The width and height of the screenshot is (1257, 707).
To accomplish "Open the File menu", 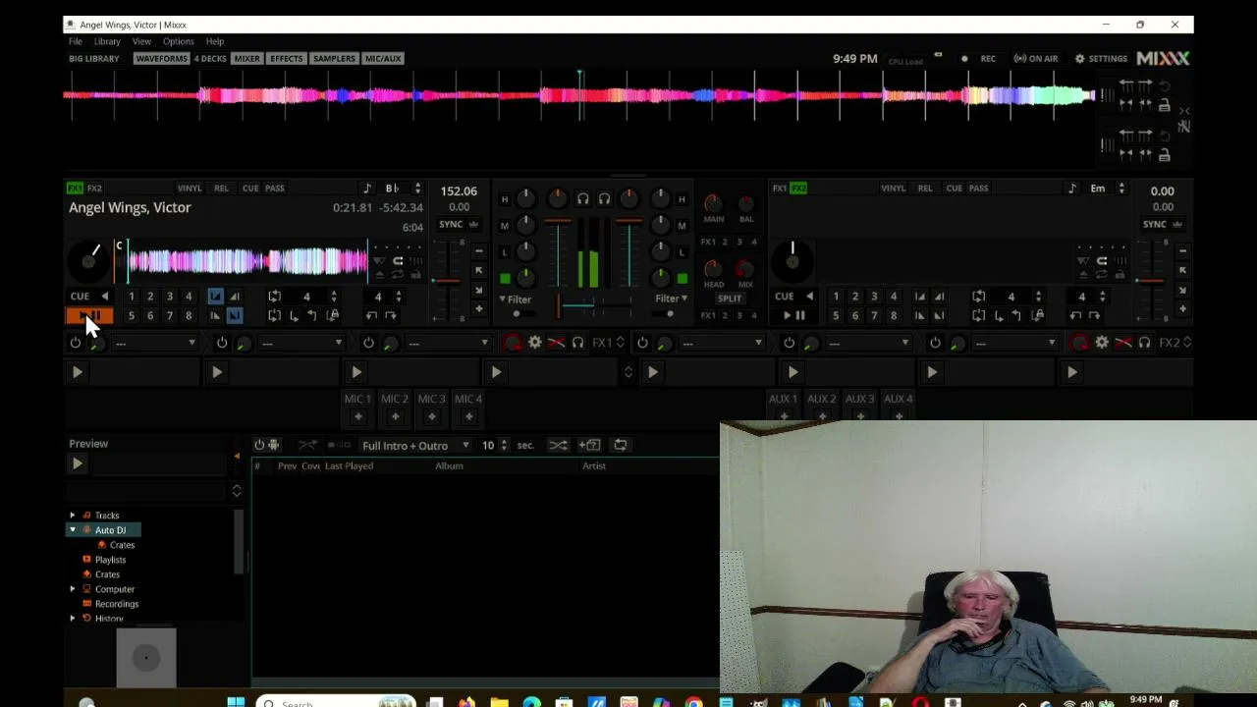I will [x=76, y=41].
